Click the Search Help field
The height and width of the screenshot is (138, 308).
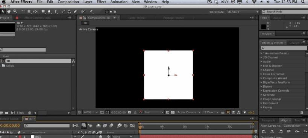point(285,12)
